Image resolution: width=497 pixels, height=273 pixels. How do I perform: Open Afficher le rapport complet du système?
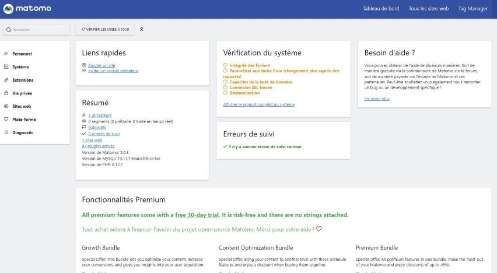[x=258, y=104]
